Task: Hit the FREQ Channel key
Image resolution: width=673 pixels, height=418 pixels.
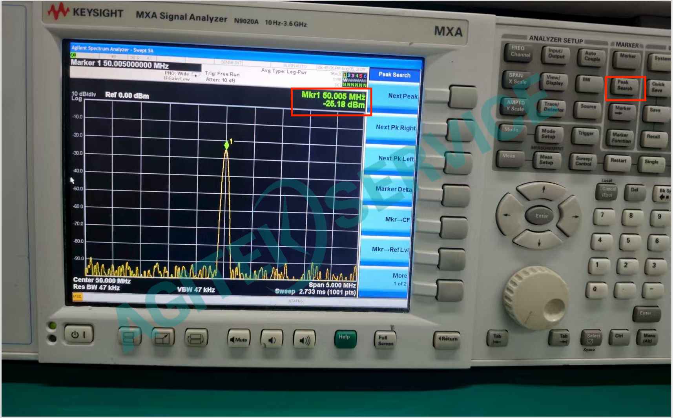Action: 519,53
